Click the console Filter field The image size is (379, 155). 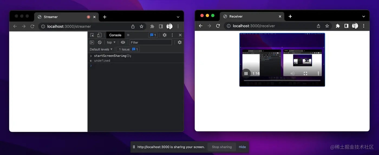(x=151, y=42)
